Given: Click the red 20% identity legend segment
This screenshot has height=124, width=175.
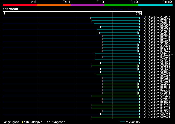Looking at the screenshot, I should pyautogui.click(x=20, y=5).
